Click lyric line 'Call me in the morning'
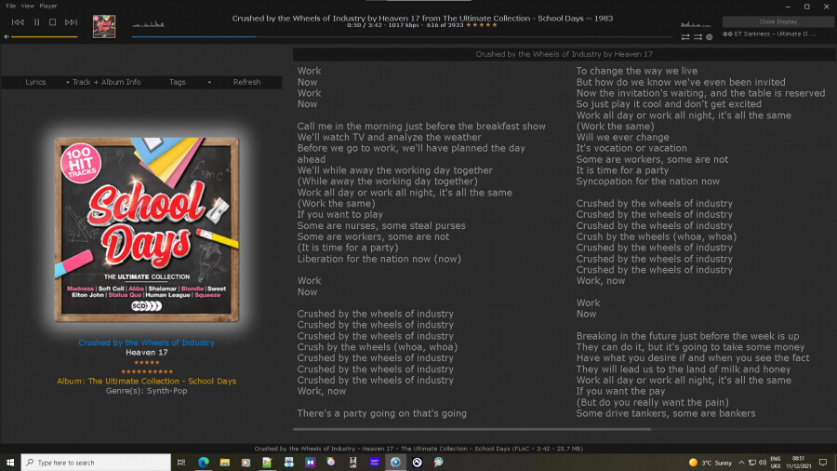The image size is (837, 471). 421,127
